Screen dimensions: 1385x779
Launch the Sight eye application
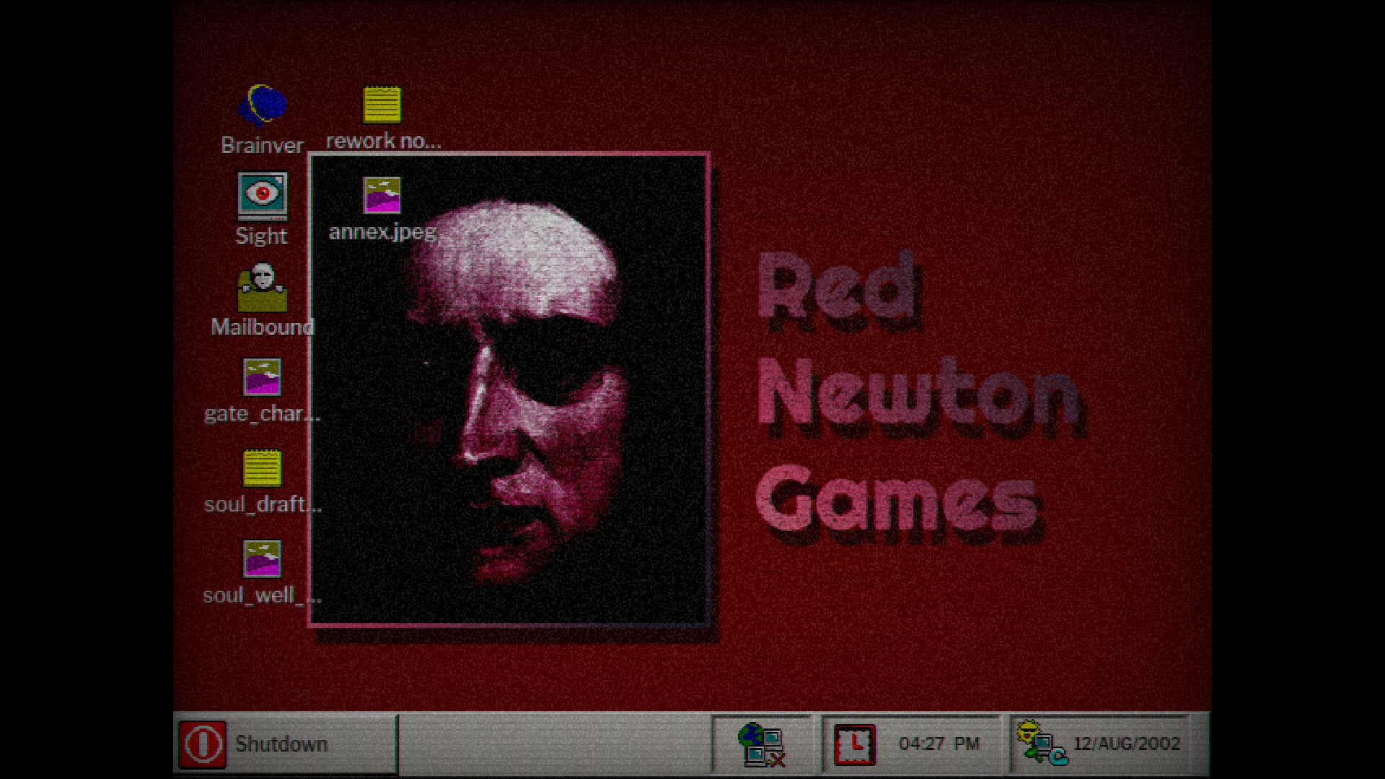(x=263, y=195)
